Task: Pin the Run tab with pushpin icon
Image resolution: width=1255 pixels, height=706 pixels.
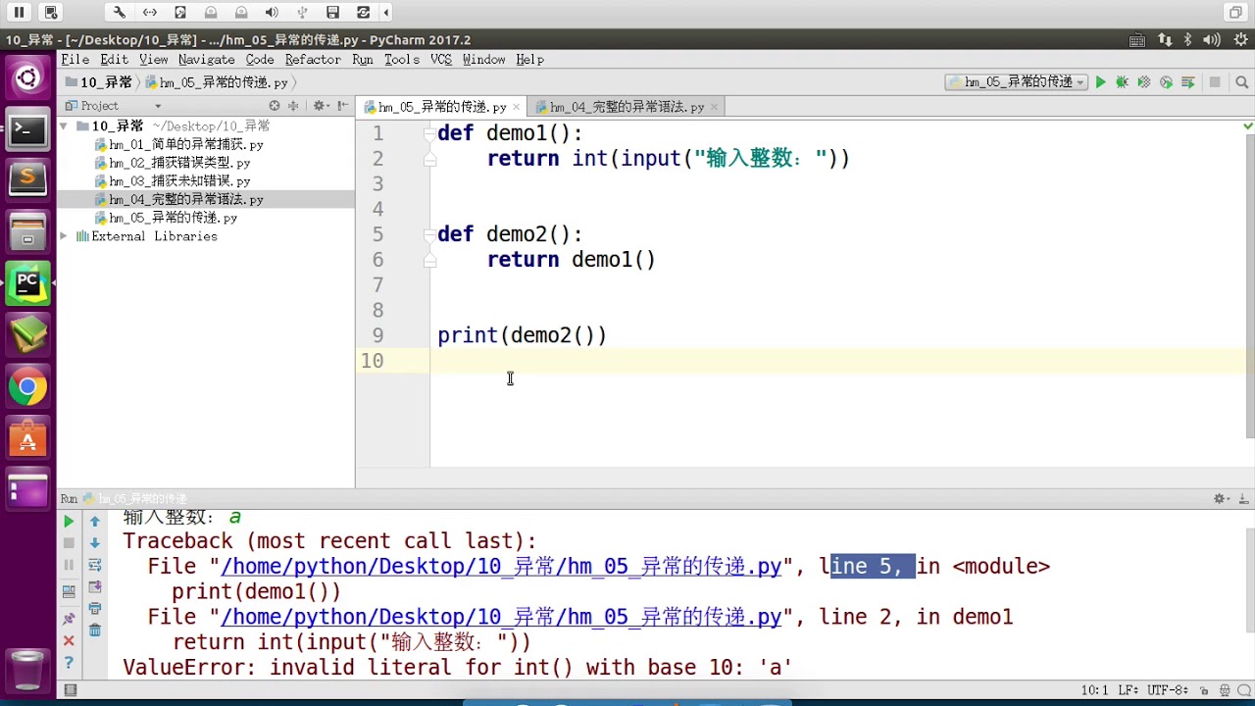Action: (69, 619)
